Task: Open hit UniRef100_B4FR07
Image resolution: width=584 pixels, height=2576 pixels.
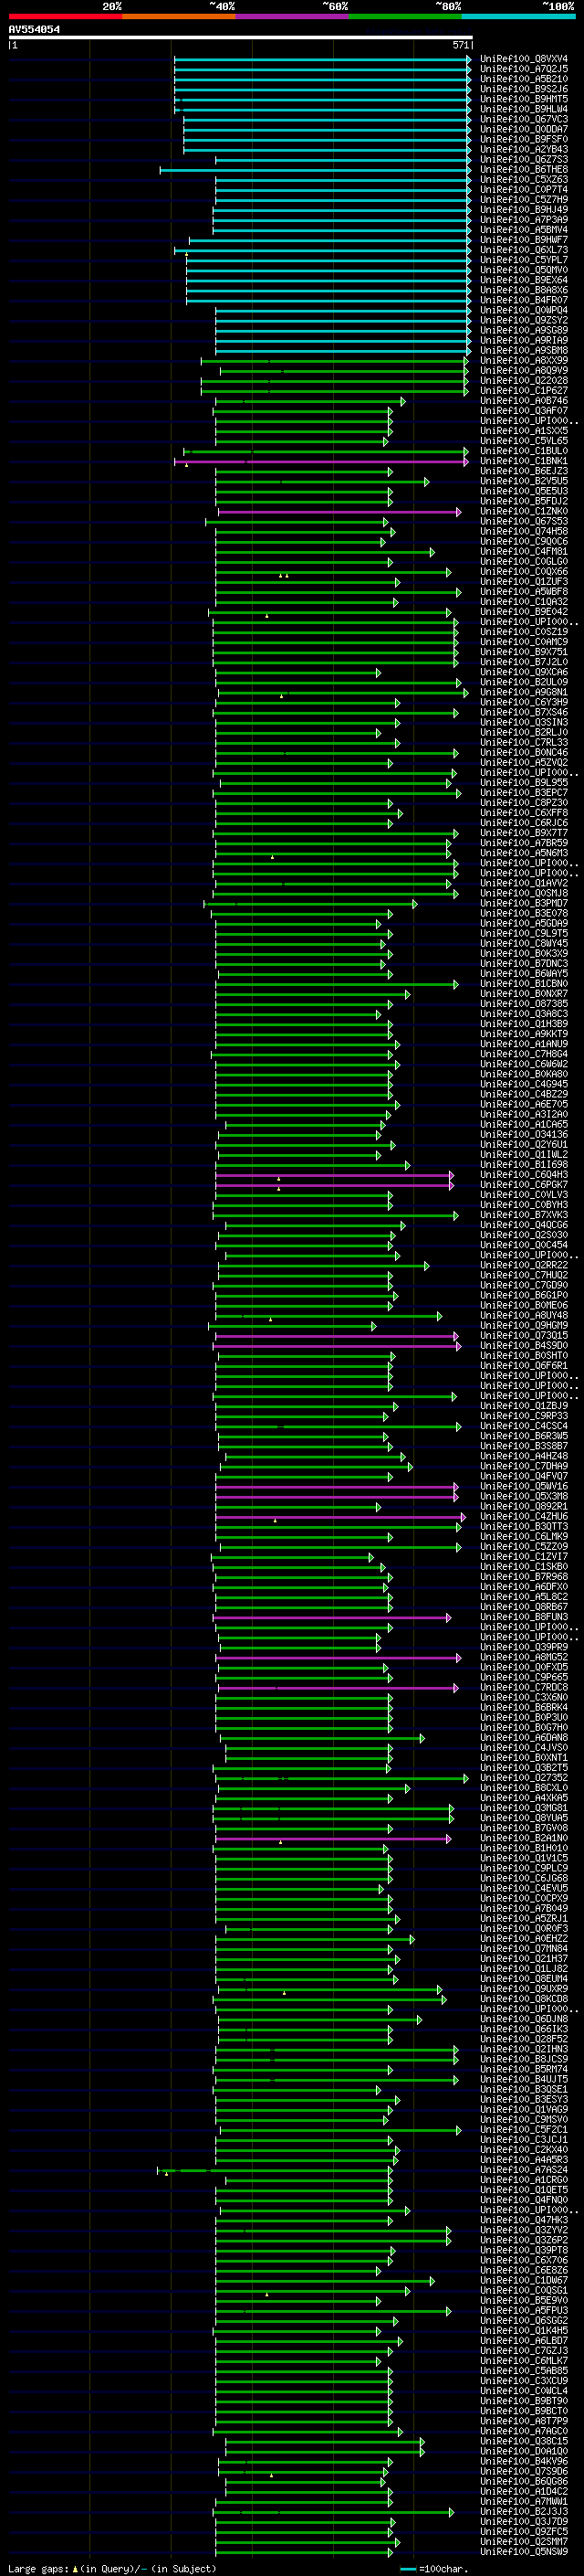Action: click(524, 300)
